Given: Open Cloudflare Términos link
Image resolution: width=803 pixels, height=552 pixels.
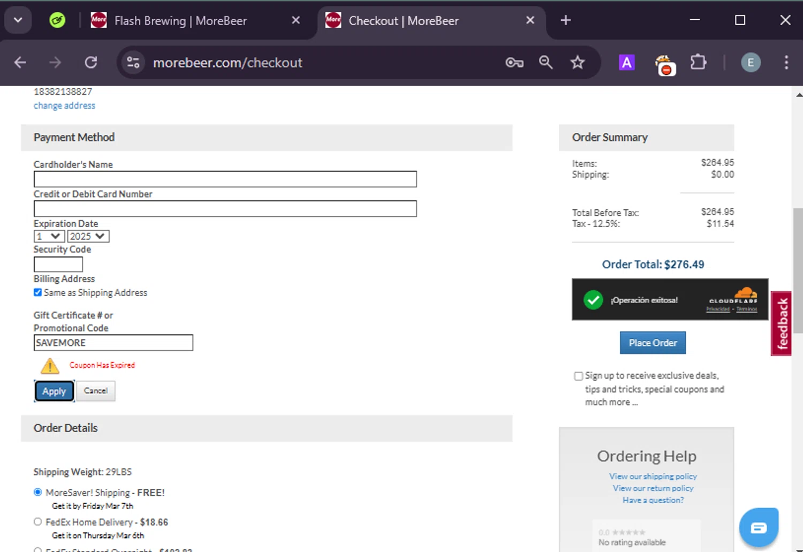Looking at the screenshot, I should 747,309.
